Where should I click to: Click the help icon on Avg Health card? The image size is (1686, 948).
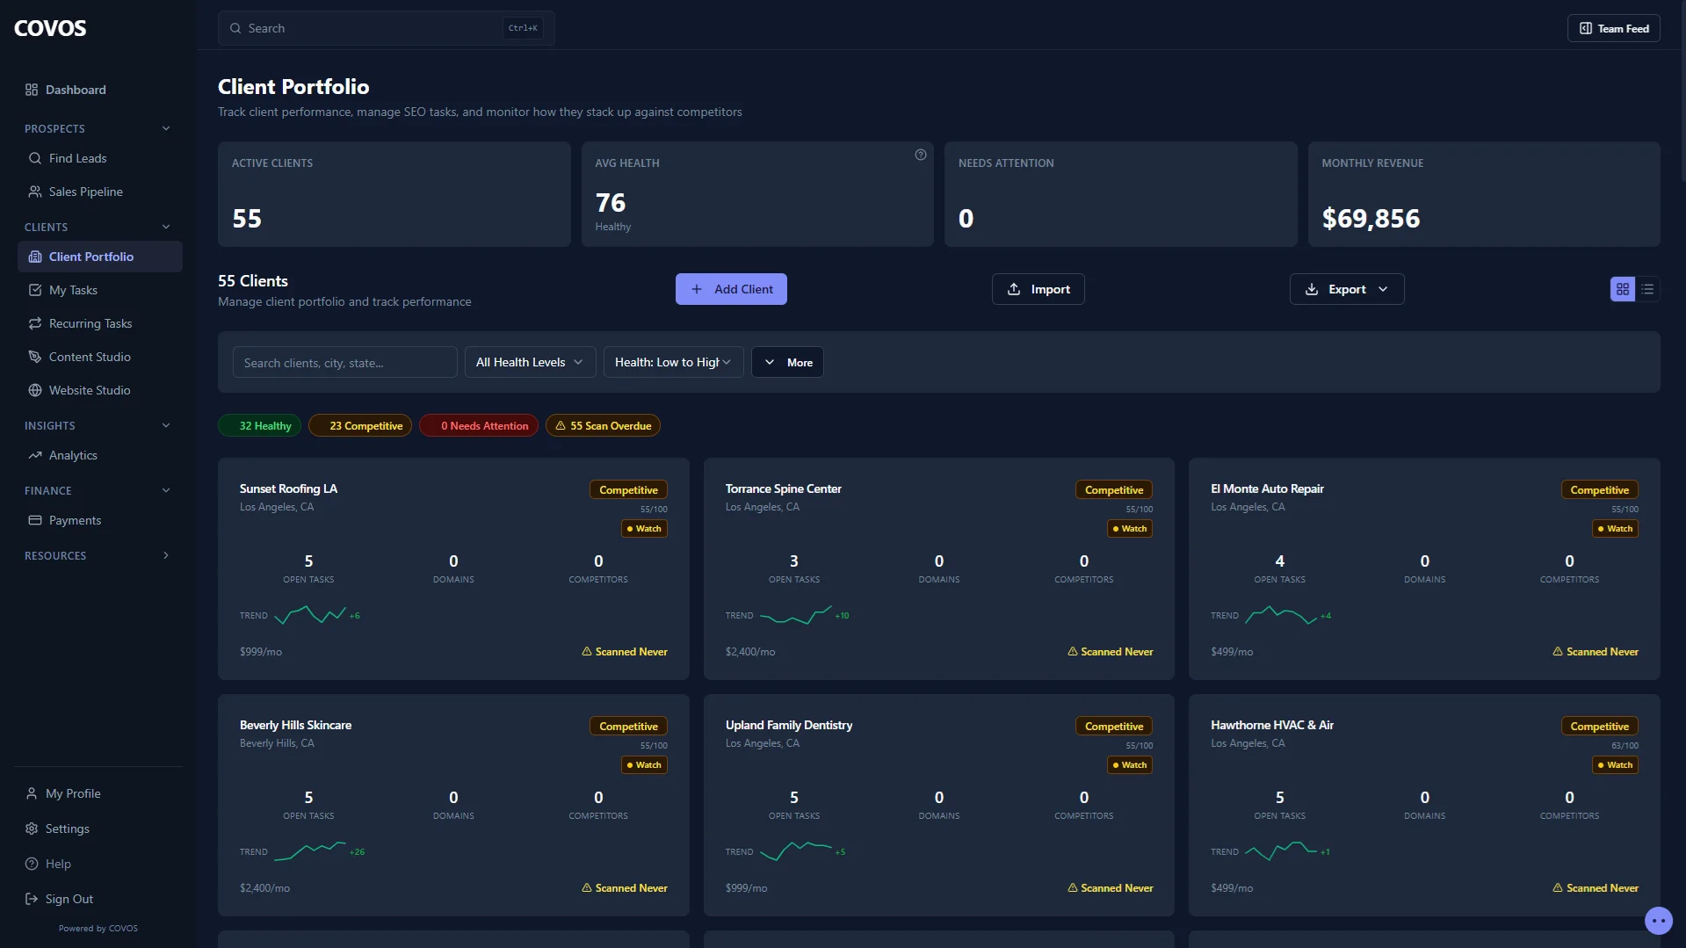point(919,154)
